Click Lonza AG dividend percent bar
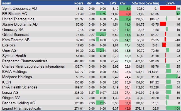Viewport: 181px width, 111px height. (97, 92)
